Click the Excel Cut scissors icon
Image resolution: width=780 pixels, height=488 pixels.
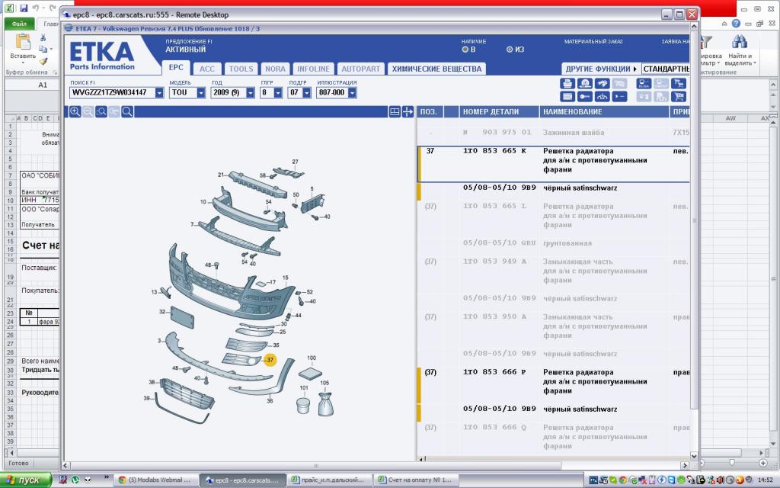coord(43,37)
